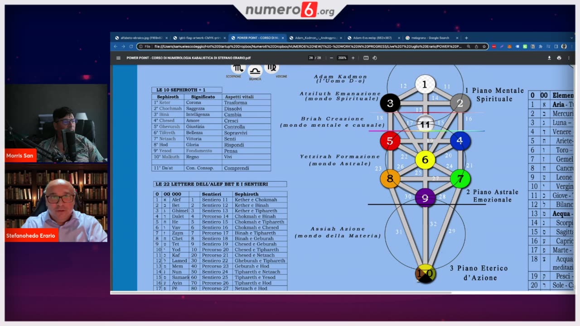Click the 'Assiah Azione' label
The image size is (580, 326).
(338, 229)
